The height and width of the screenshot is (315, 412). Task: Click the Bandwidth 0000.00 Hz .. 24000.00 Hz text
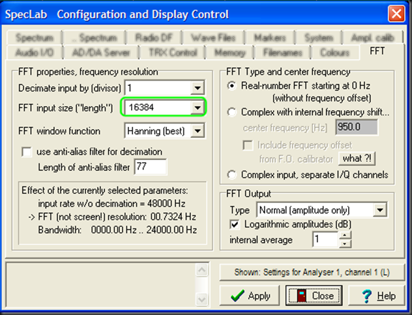pyautogui.click(x=117, y=230)
